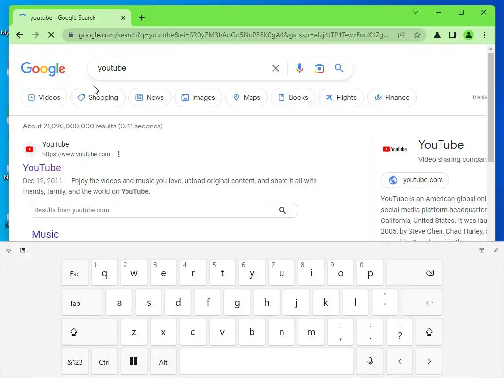This screenshot has width=504, height=378.
Task: Open the Chrome profile avatar
Action: pos(469,35)
